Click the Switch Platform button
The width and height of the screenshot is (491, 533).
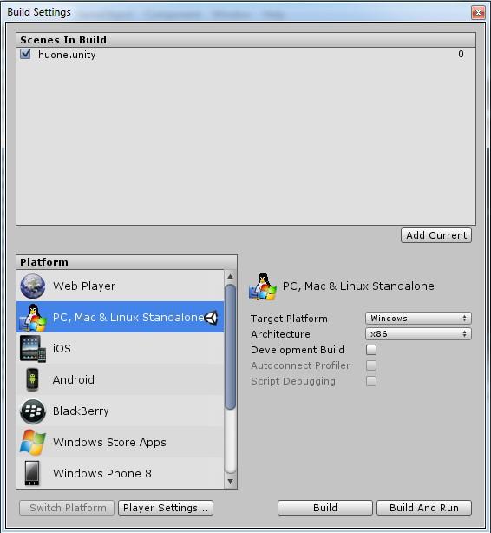67,508
